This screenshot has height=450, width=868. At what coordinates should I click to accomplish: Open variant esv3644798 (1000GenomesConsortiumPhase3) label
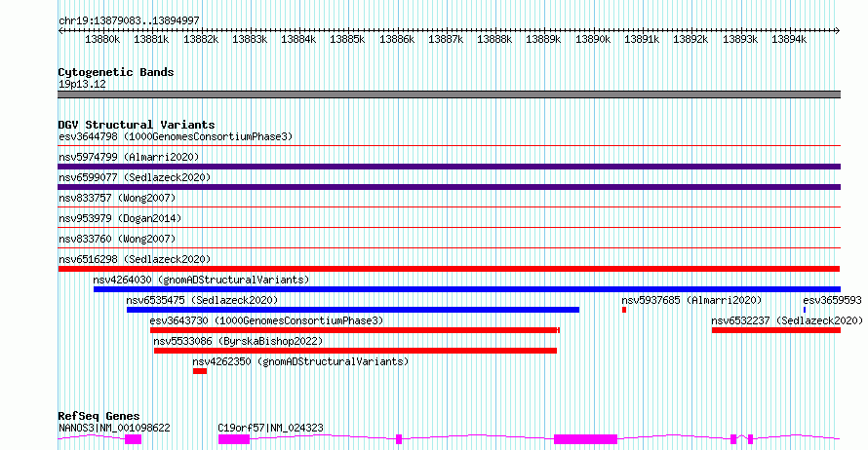coord(176,136)
